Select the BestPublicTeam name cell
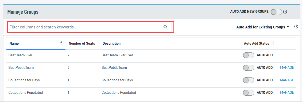The image size is (302, 102). [x=21, y=67]
